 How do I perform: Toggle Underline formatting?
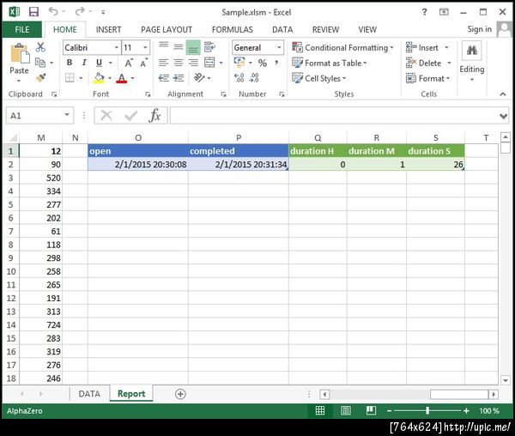coord(99,63)
